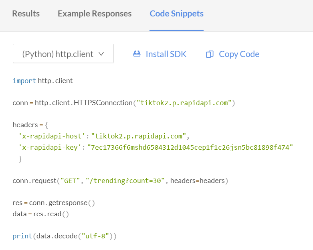Click the Copy Code link text
This screenshot has width=313, height=250.
tap(239, 54)
